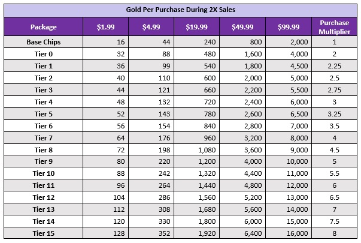This screenshot has width=361, height=243.
Task: Click the table title Gold Per Purchase During 2X Sales
Action: pyautogui.click(x=181, y=10)
